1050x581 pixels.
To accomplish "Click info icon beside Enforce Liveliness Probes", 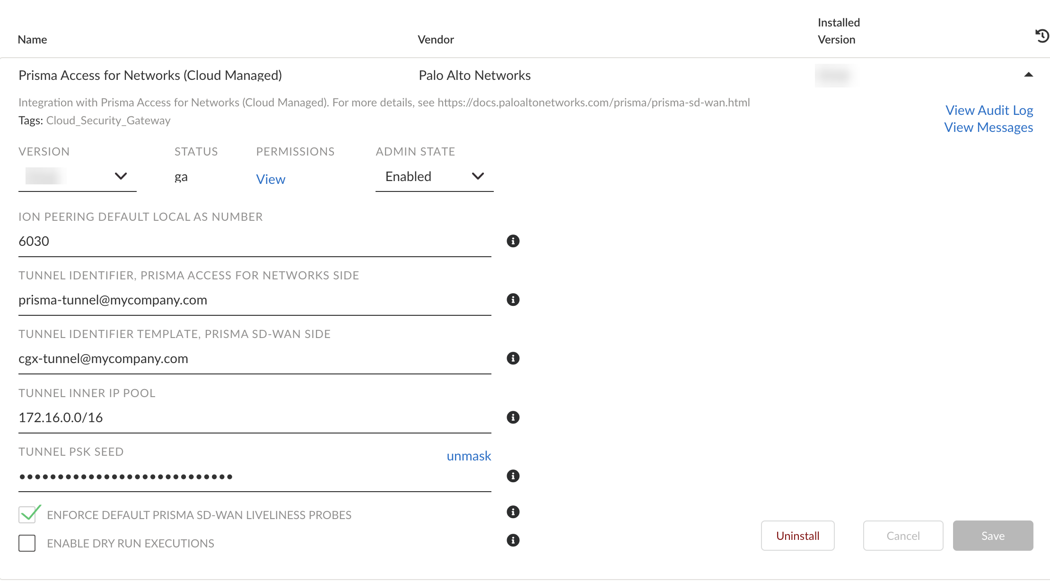I will click(513, 512).
